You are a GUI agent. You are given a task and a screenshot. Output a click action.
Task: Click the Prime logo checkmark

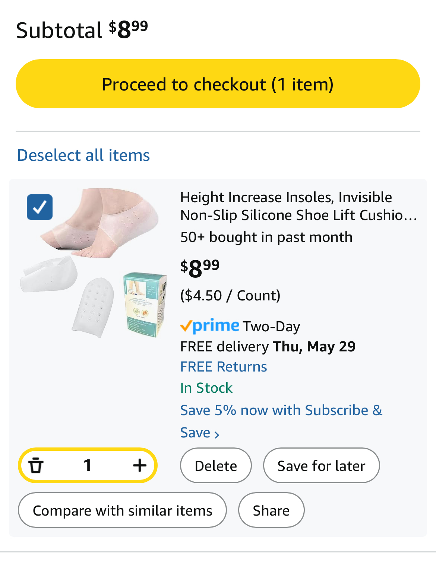click(x=186, y=326)
